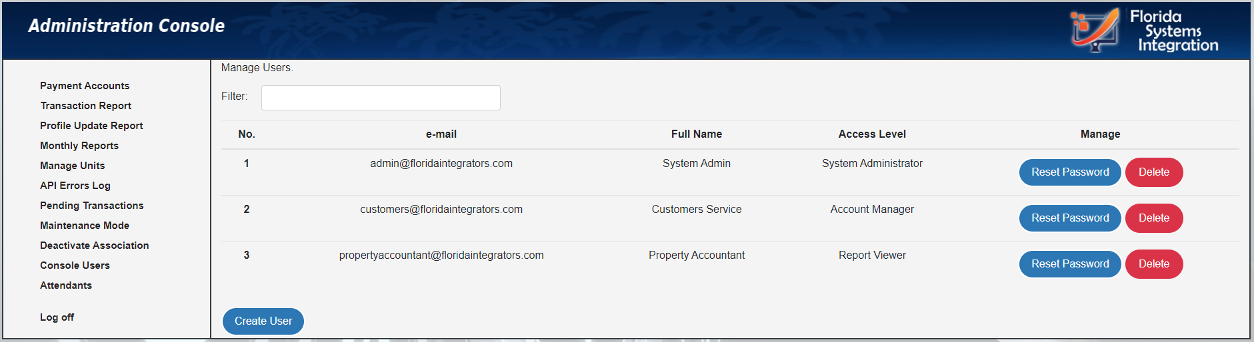This screenshot has height=342, width=1254.
Task: Open Monthly Reports section
Action: coord(79,146)
